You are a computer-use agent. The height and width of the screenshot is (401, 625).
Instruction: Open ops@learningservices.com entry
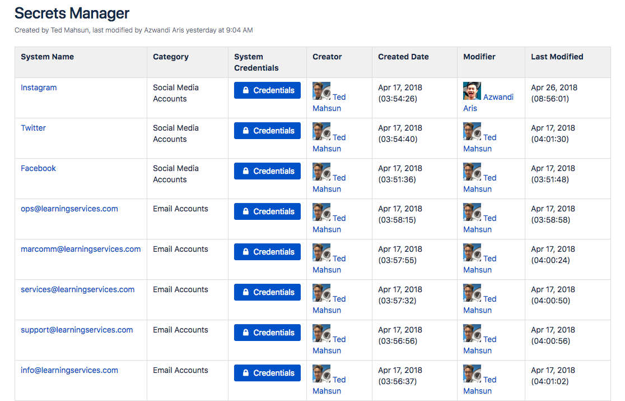click(x=69, y=209)
